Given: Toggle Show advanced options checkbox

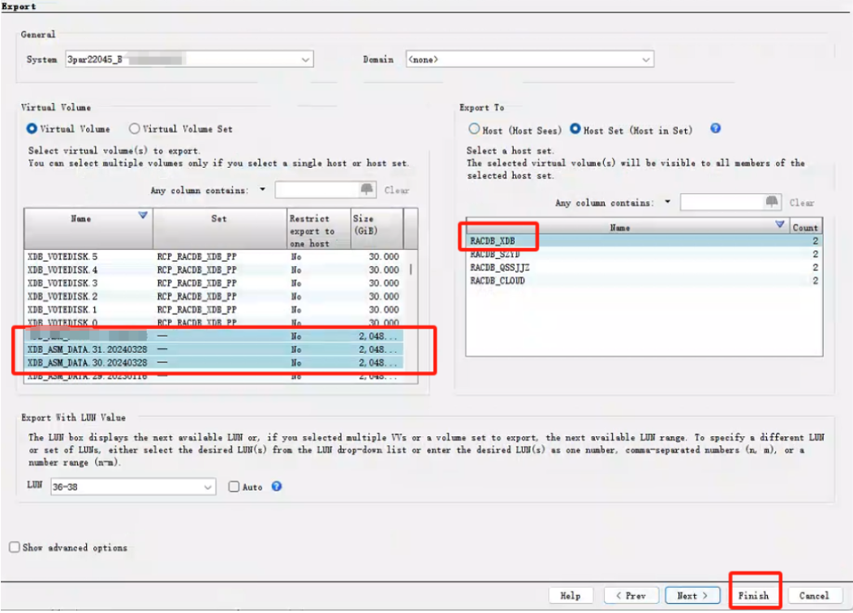Looking at the screenshot, I should pos(15,547).
